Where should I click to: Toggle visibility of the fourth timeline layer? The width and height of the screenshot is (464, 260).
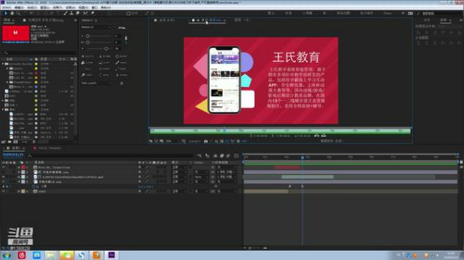(x=4, y=181)
